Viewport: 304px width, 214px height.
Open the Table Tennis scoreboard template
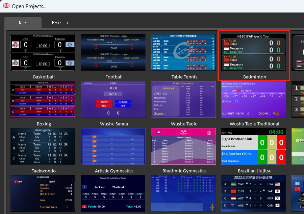tap(183, 52)
